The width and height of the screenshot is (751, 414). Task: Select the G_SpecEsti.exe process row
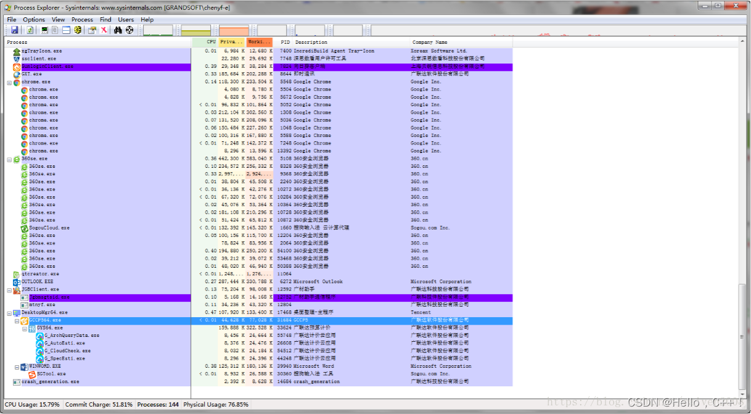point(259,358)
